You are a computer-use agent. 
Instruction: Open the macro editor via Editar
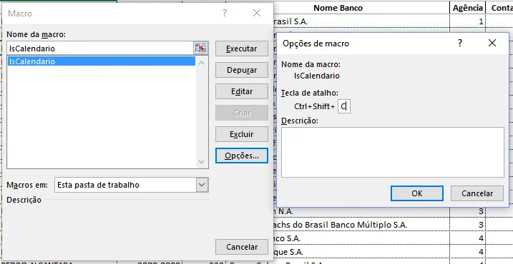coord(242,92)
